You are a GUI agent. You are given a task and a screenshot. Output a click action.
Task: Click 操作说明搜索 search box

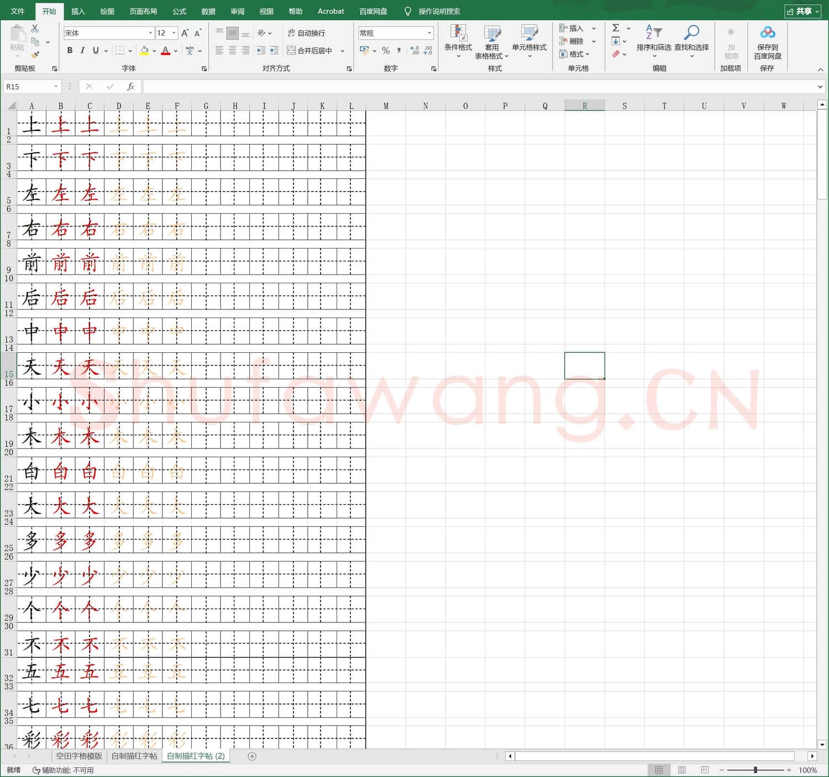click(x=439, y=11)
